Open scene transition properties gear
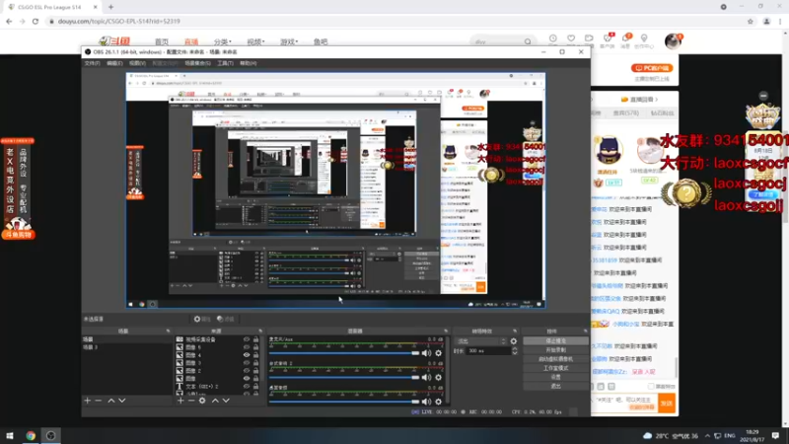This screenshot has width=789, height=444. tap(514, 341)
